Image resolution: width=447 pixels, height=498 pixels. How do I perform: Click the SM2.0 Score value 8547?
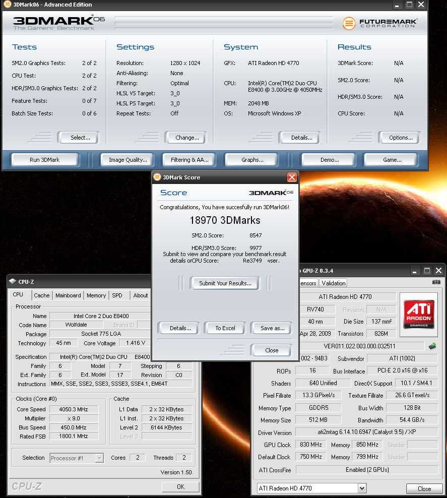(x=255, y=235)
